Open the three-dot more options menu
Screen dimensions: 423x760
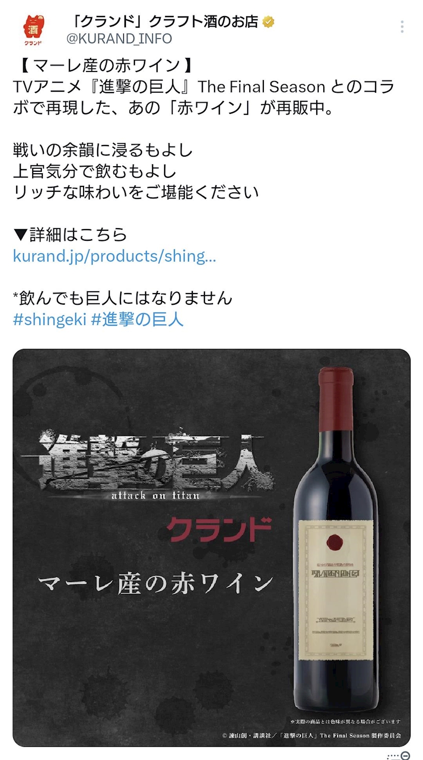coord(402,27)
